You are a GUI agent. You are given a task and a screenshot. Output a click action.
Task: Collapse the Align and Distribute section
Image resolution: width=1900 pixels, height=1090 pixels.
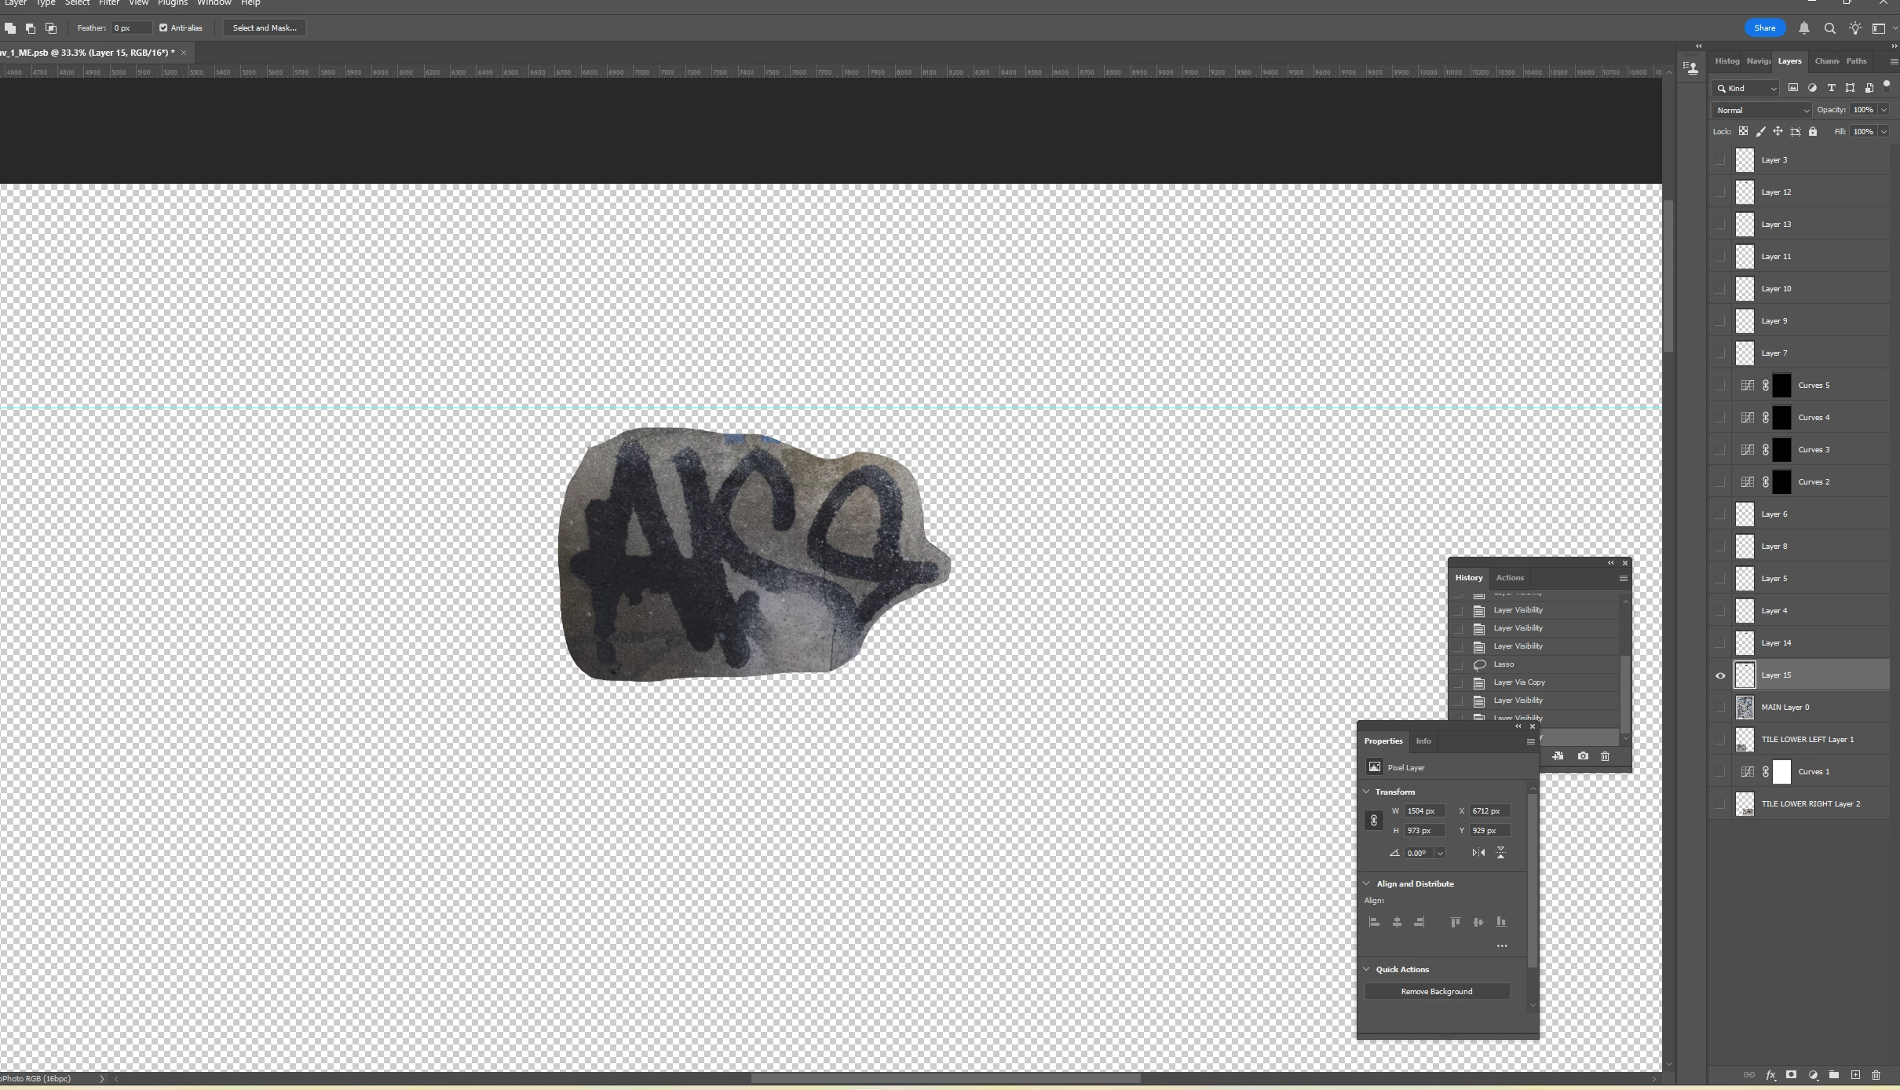[1367, 883]
